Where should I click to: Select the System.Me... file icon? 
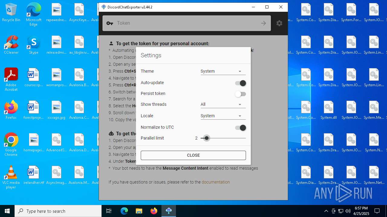374,110
